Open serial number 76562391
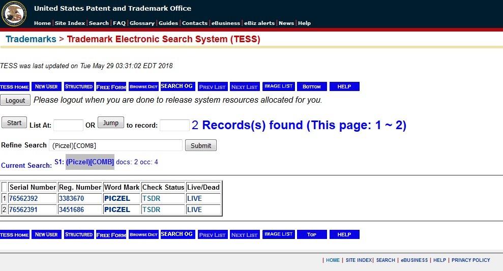The height and width of the screenshot is (271, 503). pyautogui.click(x=23, y=210)
